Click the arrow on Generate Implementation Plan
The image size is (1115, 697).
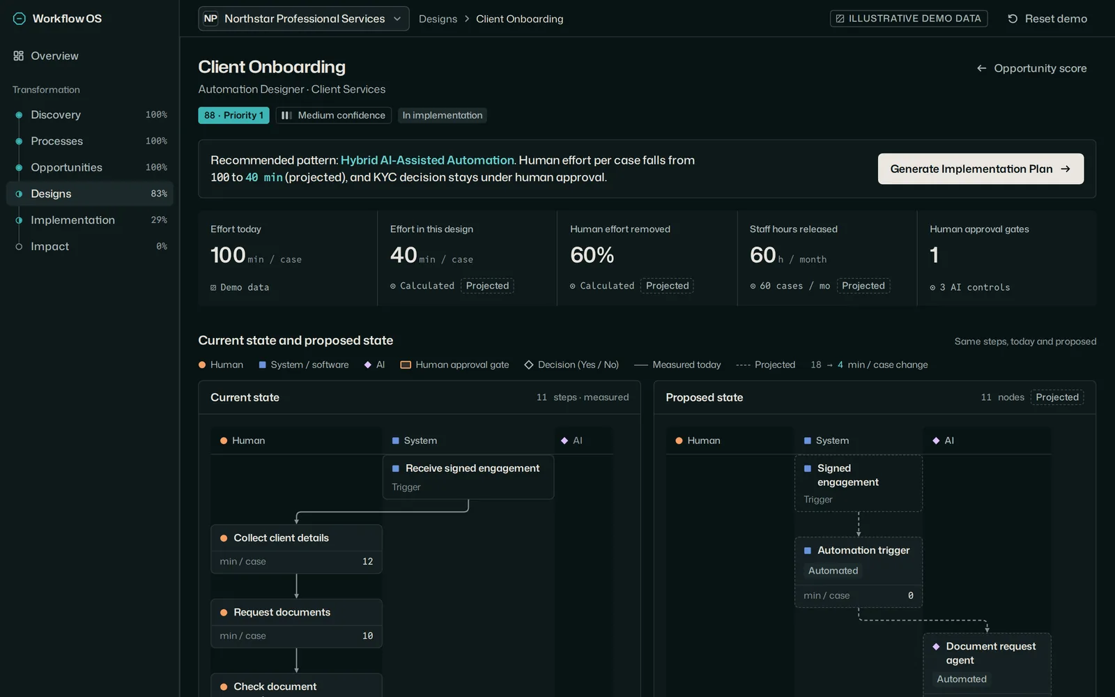pos(1066,169)
